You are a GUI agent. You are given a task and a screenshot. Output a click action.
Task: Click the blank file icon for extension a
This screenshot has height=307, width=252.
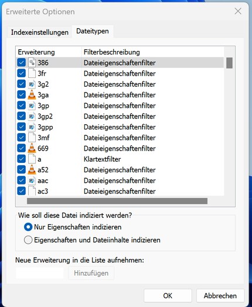[x=32, y=159]
